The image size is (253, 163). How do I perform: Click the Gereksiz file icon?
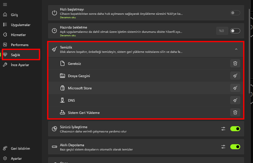click(x=62, y=63)
